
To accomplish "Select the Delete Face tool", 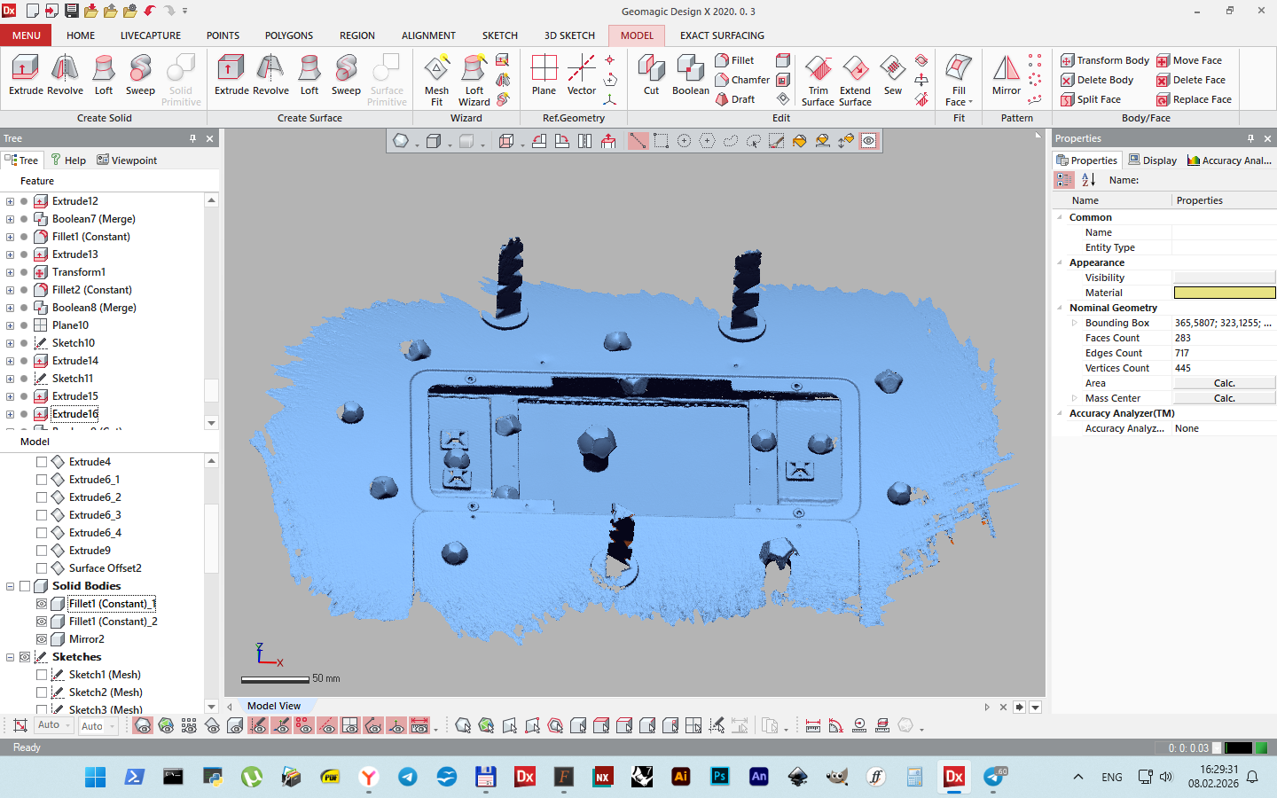I will coord(1191,80).
